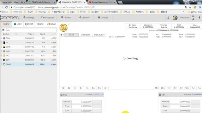Click the DON coin icon in the market list
The height and width of the screenshot is (113, 202).
pyautogui.click(x=4, y=38)
